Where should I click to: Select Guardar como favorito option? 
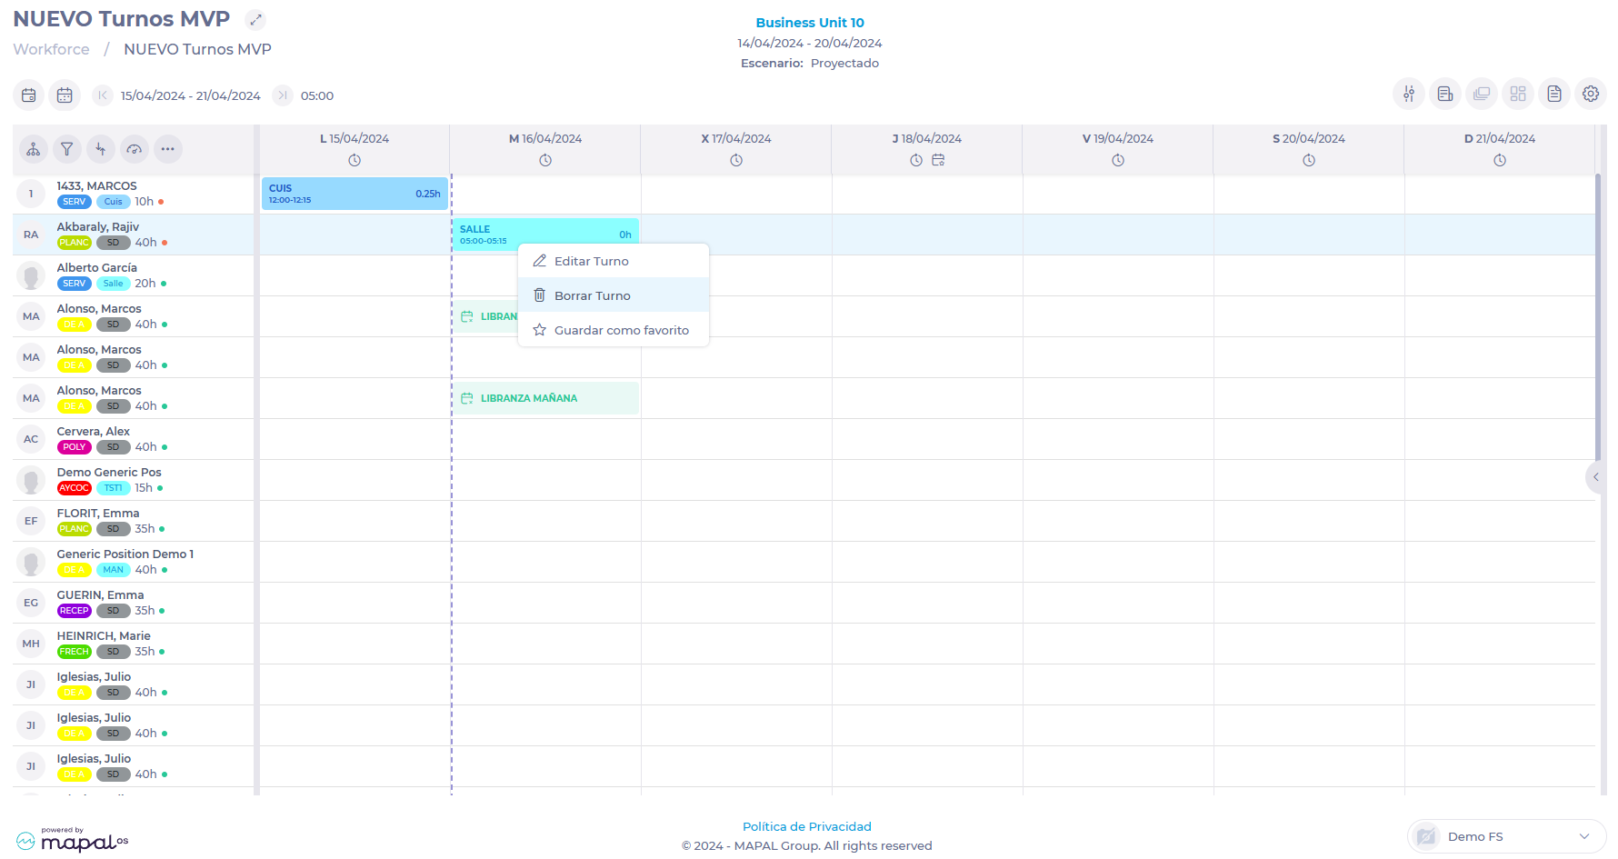click(x=621, y=330)
